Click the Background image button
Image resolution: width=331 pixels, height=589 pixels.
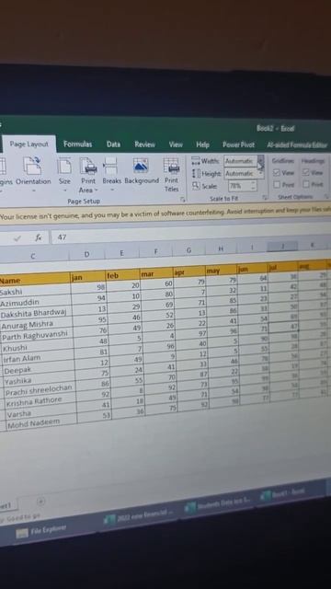click(142, 171)
